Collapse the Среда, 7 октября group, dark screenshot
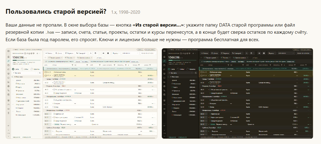 [201, 79]
